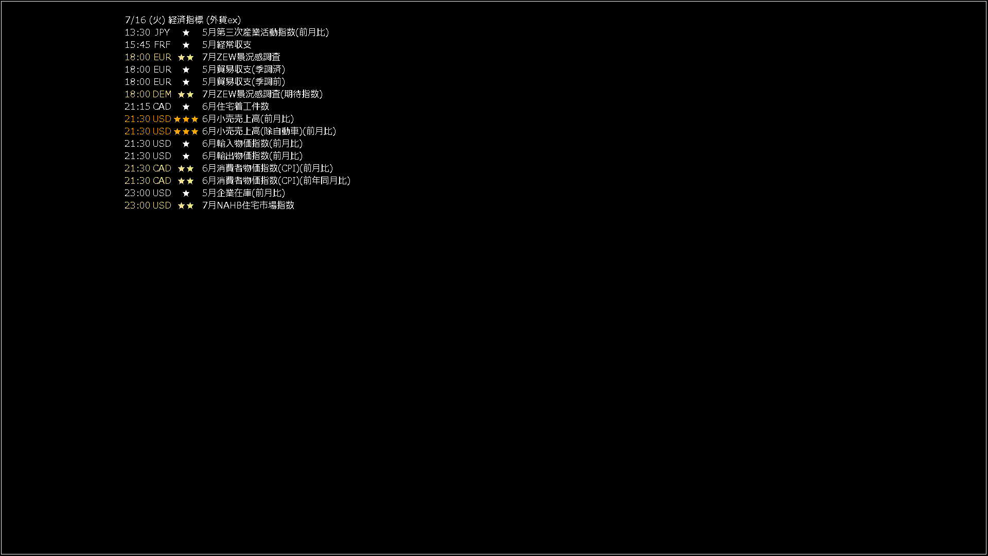Select the 7月ZEW景況感調査(期待指数) entry
The height and width of the screenshot is (556, 988).
click(262, 94)
